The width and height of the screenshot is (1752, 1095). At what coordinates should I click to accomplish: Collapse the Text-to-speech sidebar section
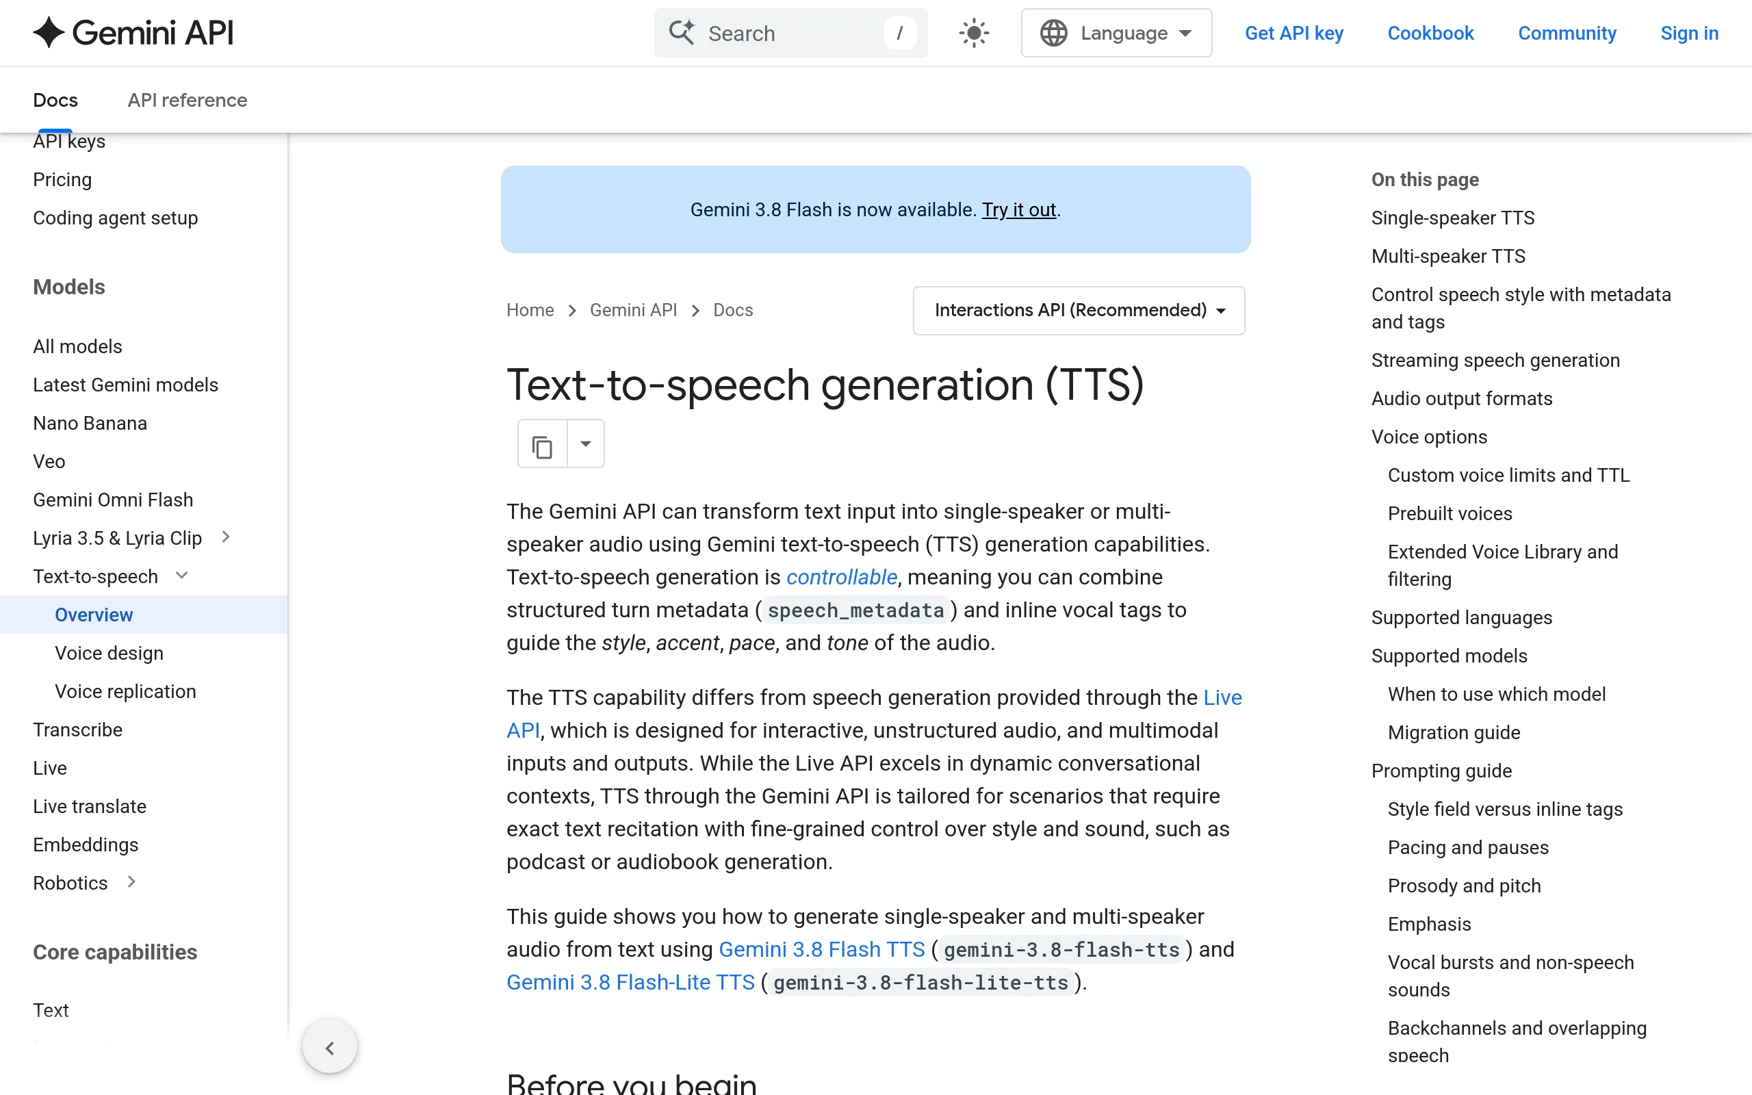pyautogui.click(x=182, y=575)
